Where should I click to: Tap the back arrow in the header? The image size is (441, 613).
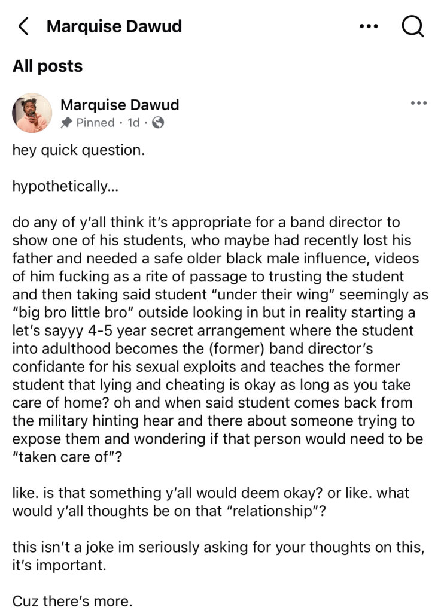point(23,26)
